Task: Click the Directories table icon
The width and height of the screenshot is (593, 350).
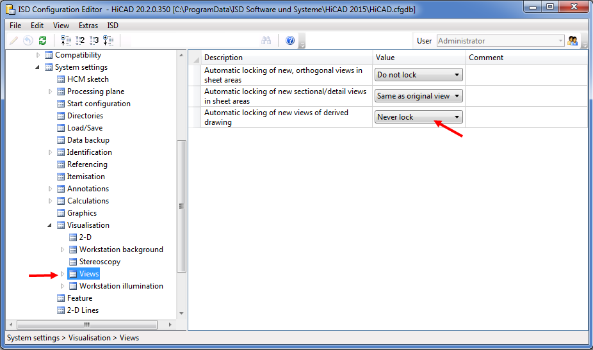Action: tap(60, 116)
